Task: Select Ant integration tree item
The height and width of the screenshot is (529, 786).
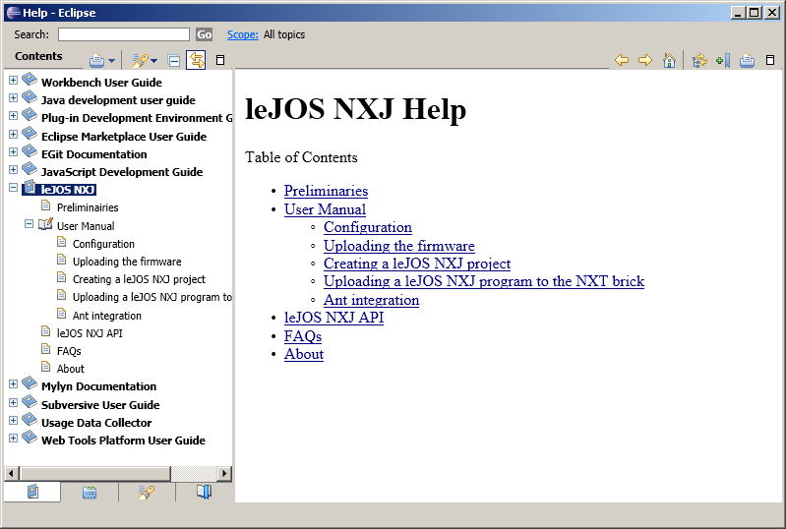Action: tap(107, 316)
